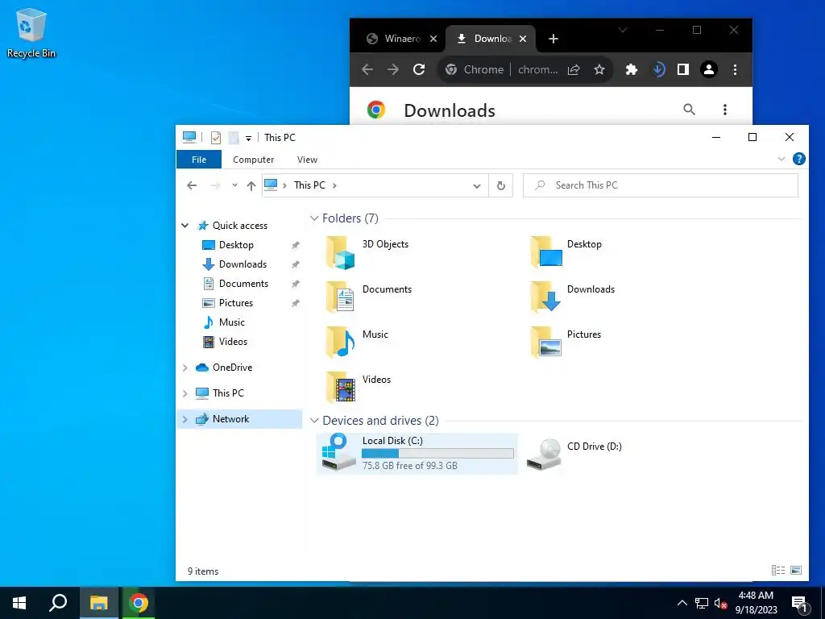The height and width of the screenshot is (619, 825).
Task: Expand the Explorer ribbon chevron
Action: pyautogui.click(x=781, y=159)
